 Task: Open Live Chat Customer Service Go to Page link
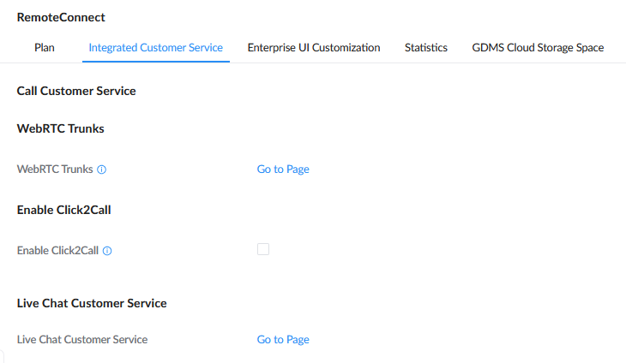coord(283,340)
